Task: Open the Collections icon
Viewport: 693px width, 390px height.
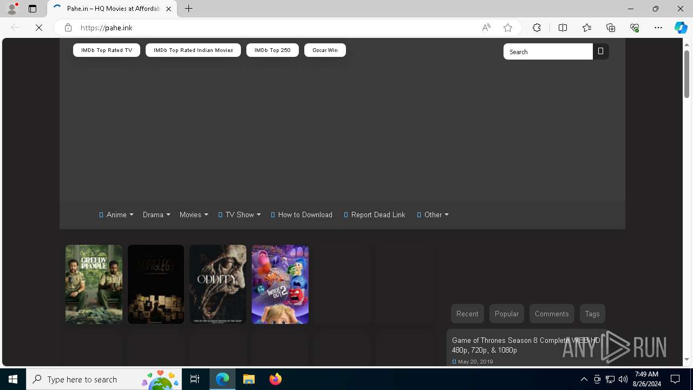Action: (x=611, y=28)
